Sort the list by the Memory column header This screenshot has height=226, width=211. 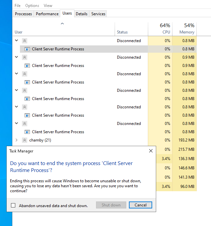[x=187, y=32]
